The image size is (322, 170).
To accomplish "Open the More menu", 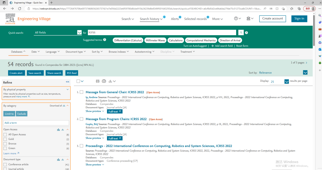I will [217, 19].
